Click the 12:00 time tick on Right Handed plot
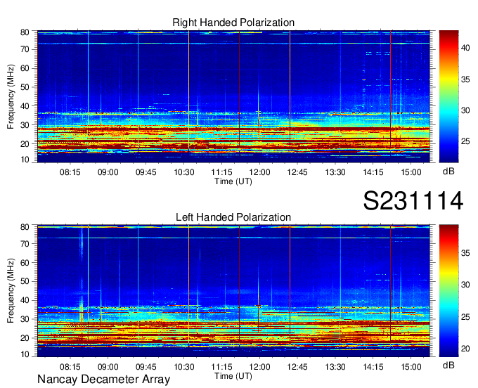The image size is (478, 388). click(x=259, y=172)
